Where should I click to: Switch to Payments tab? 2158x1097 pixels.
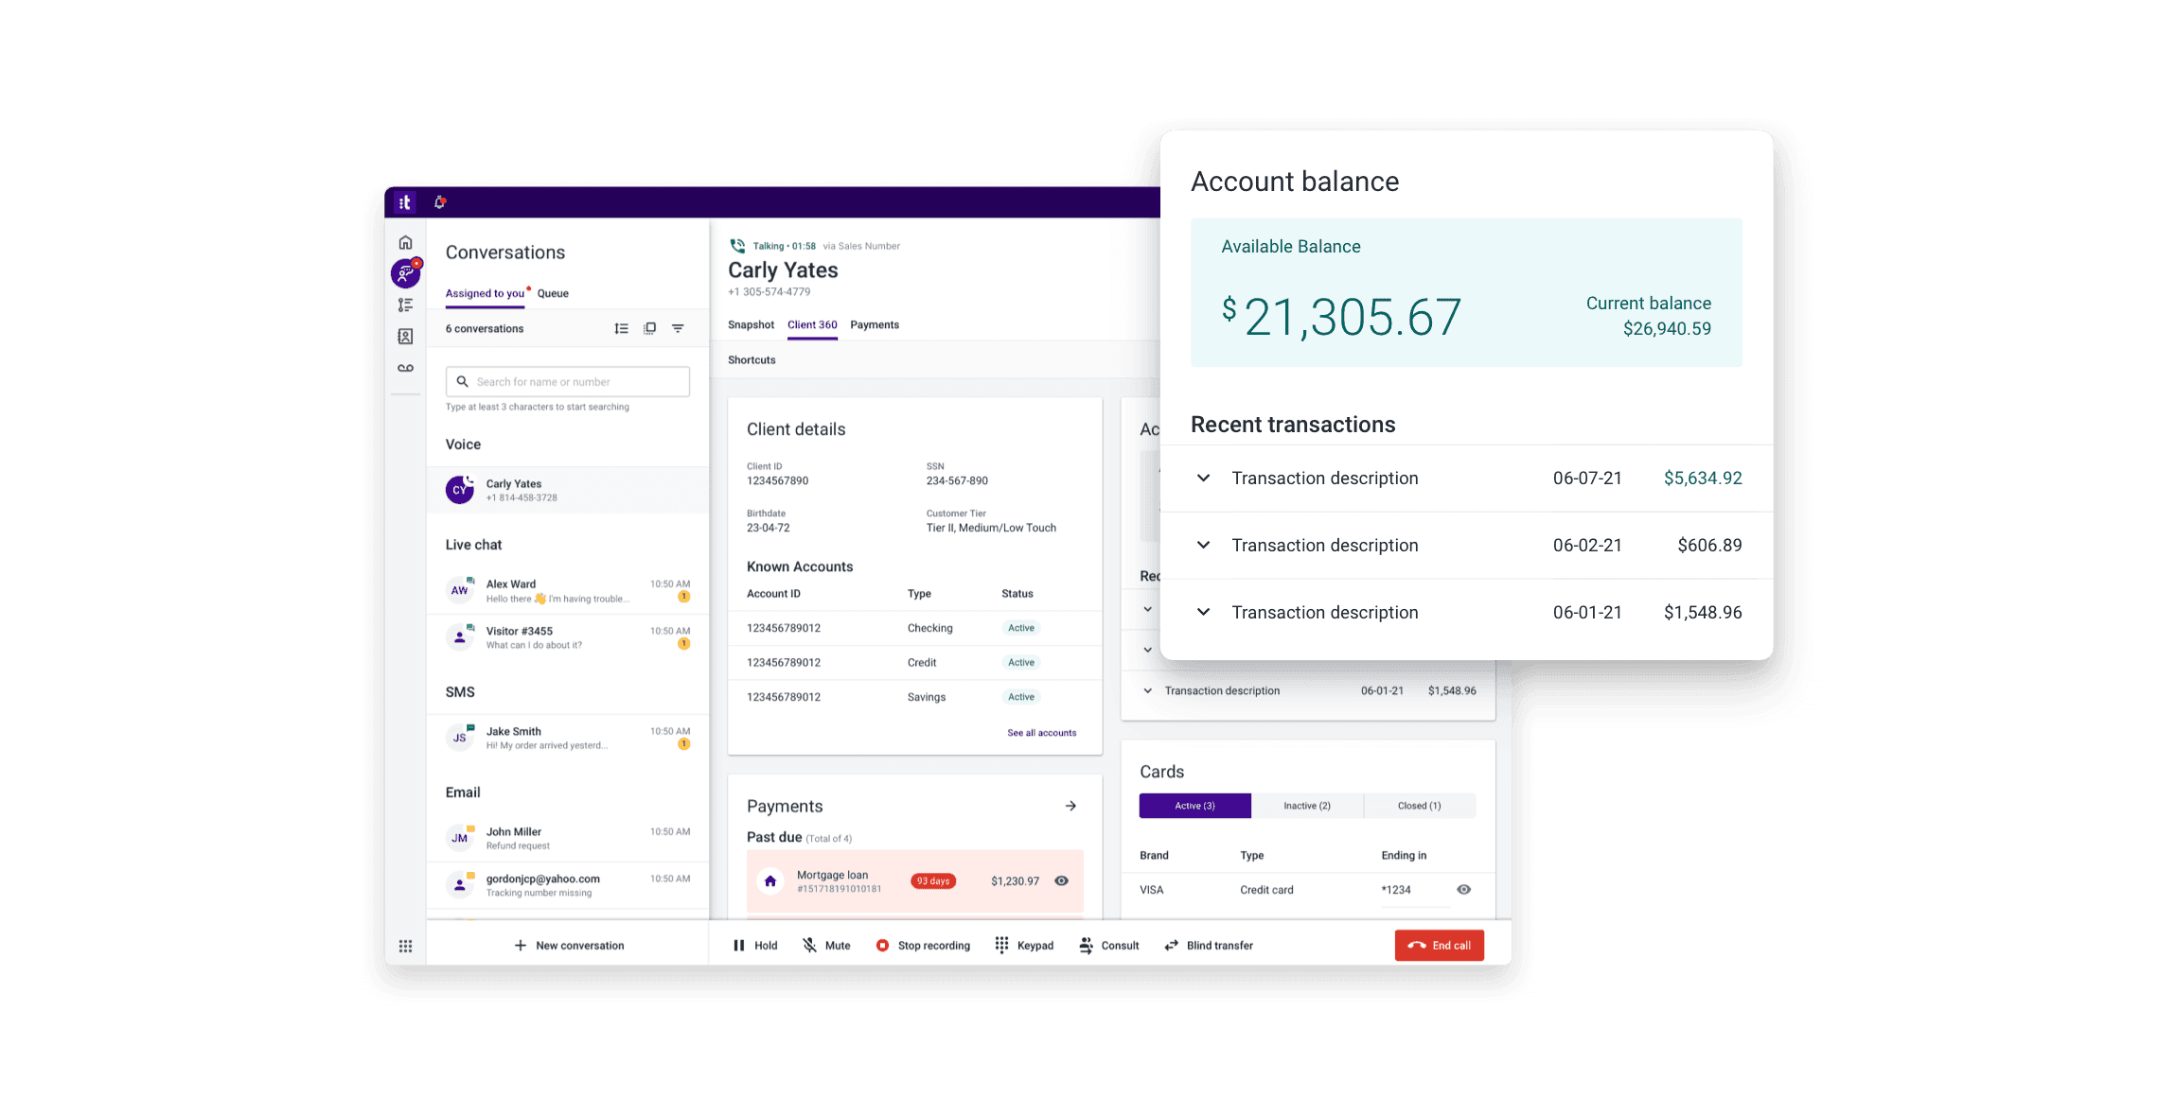click(876, 324)
